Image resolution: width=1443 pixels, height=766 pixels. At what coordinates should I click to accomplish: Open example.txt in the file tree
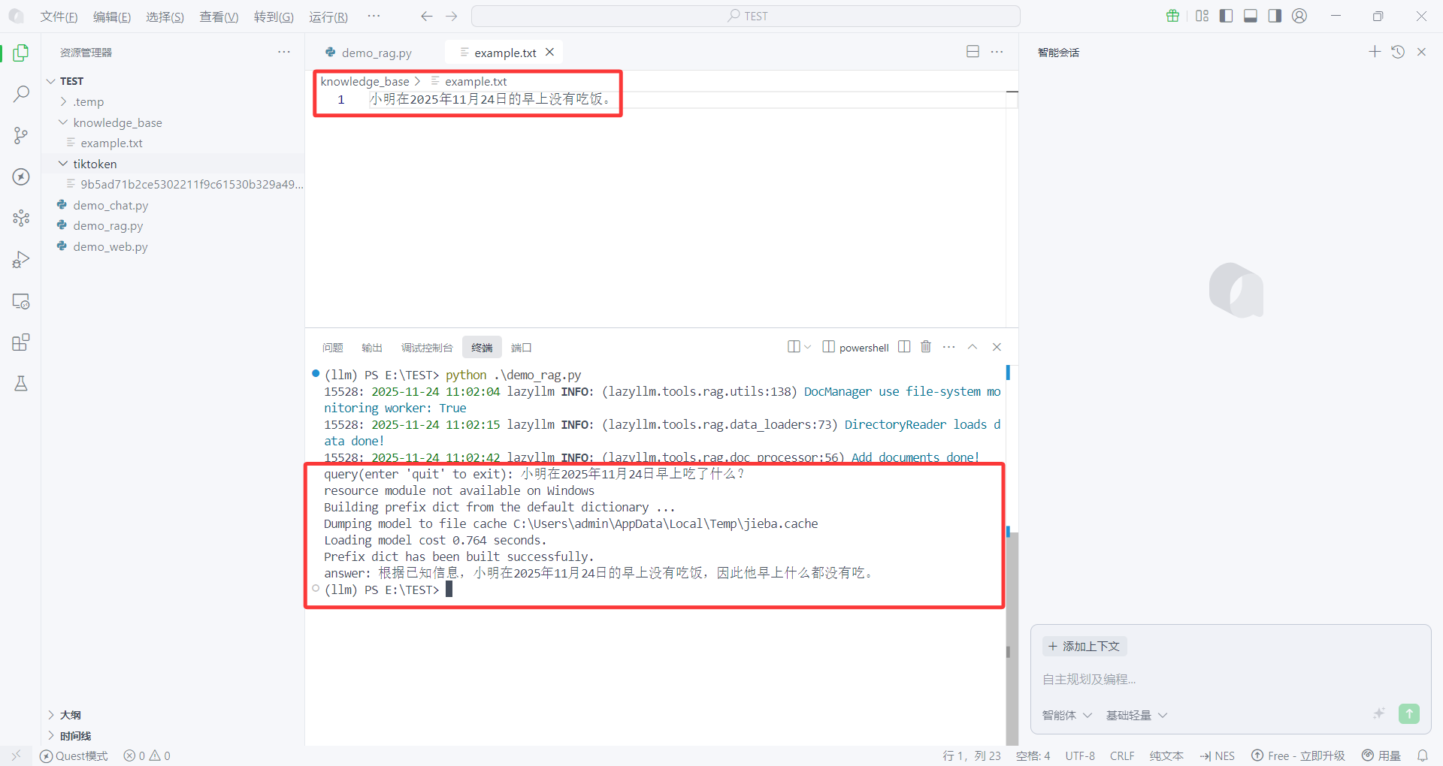click(111, 143)
